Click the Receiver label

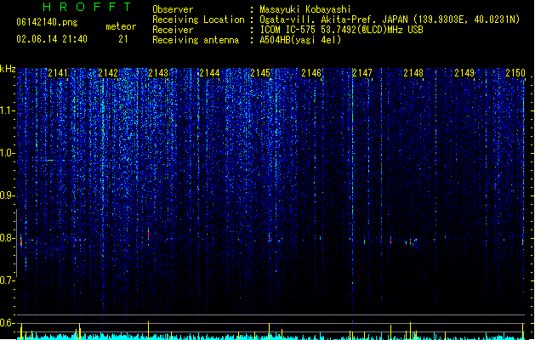point(173,30)
